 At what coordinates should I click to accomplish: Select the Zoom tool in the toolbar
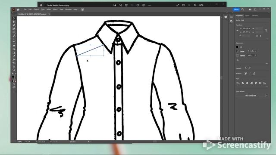pos(14,70)
